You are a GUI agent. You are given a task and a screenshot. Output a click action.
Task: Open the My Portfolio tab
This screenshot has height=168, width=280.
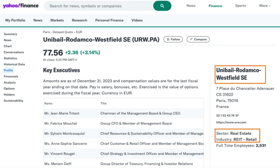pyautogui.click(x=15, y=21)
